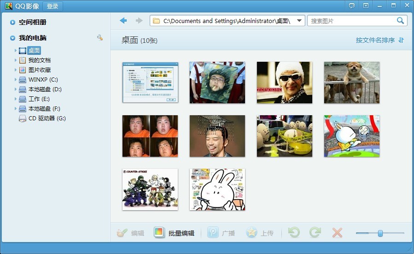Viewport: 414px width, 254px height.
Task: Click the rotate right icon
Action: point(315,233)
